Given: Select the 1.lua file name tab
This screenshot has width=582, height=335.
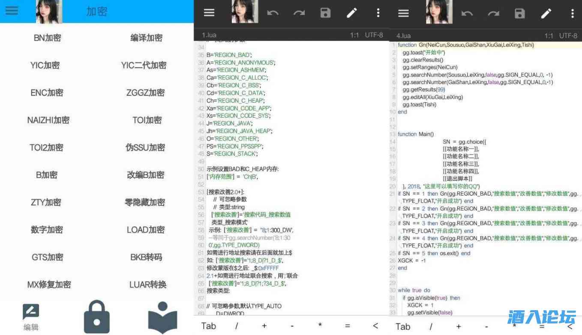Looking at the screenshot, I should point(209,35).
